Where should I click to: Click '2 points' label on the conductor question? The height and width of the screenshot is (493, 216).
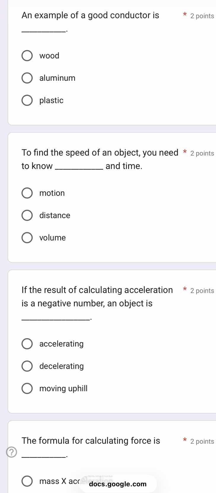[x=202, y=16]
